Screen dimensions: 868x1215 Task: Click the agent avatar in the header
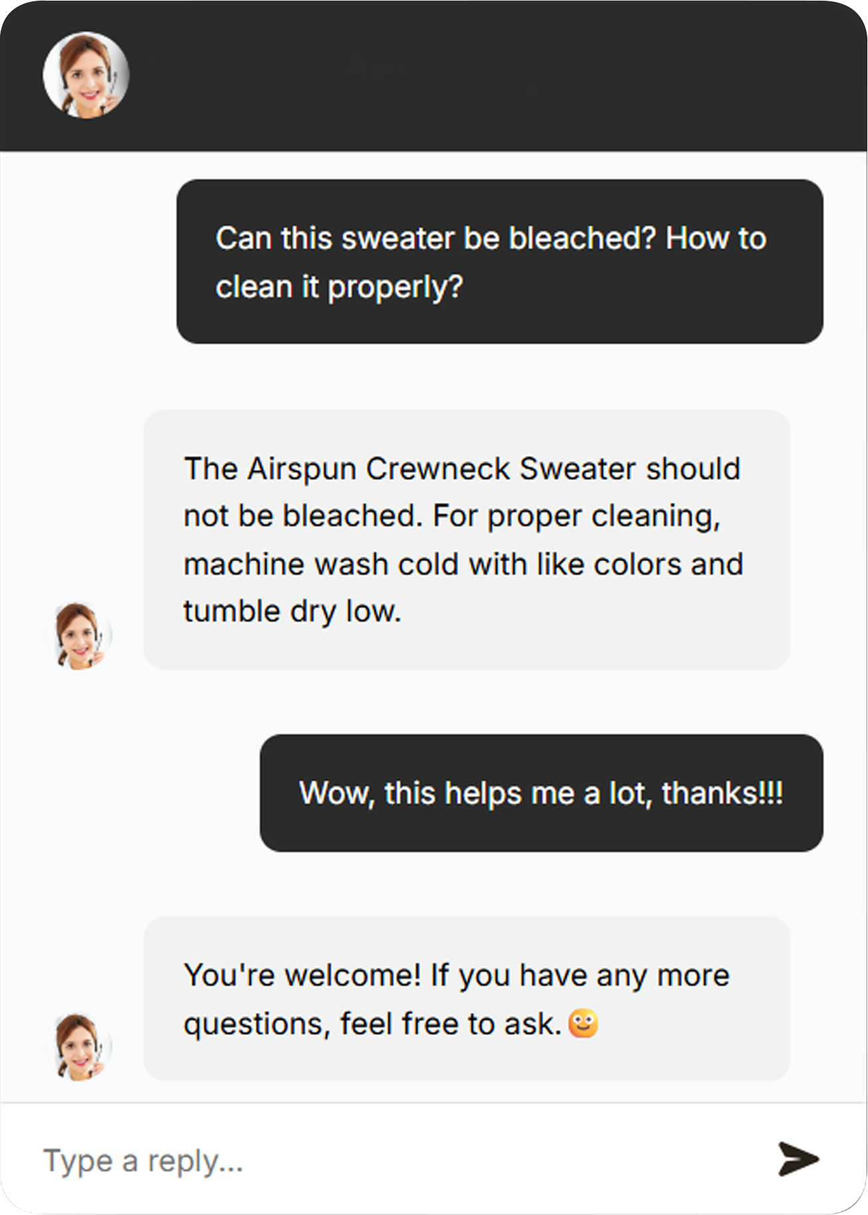(x=86, y=75)
